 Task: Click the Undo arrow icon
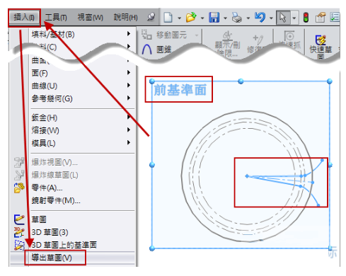coord(260,18)
